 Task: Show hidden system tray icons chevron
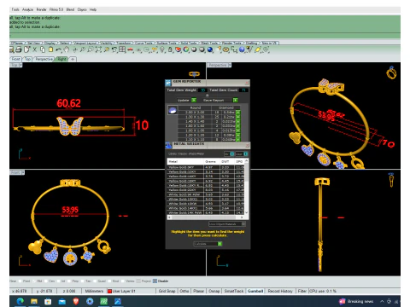pos(382,301)
